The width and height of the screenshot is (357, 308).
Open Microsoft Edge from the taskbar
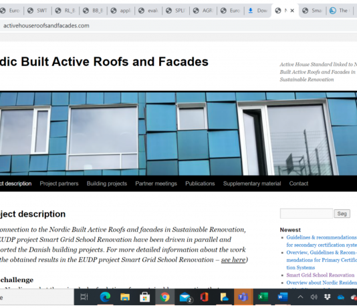click(105, 297)
